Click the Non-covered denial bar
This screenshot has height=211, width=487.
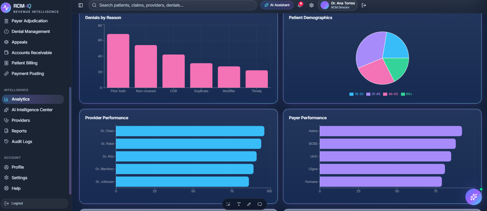(x=146, y=67)
